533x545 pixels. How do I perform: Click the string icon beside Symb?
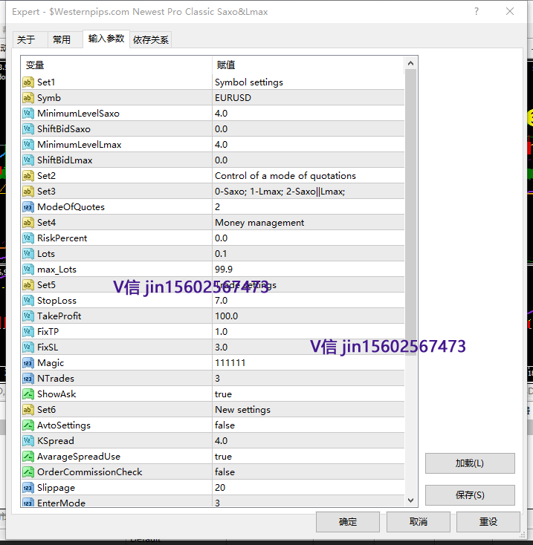coord(28,98)
